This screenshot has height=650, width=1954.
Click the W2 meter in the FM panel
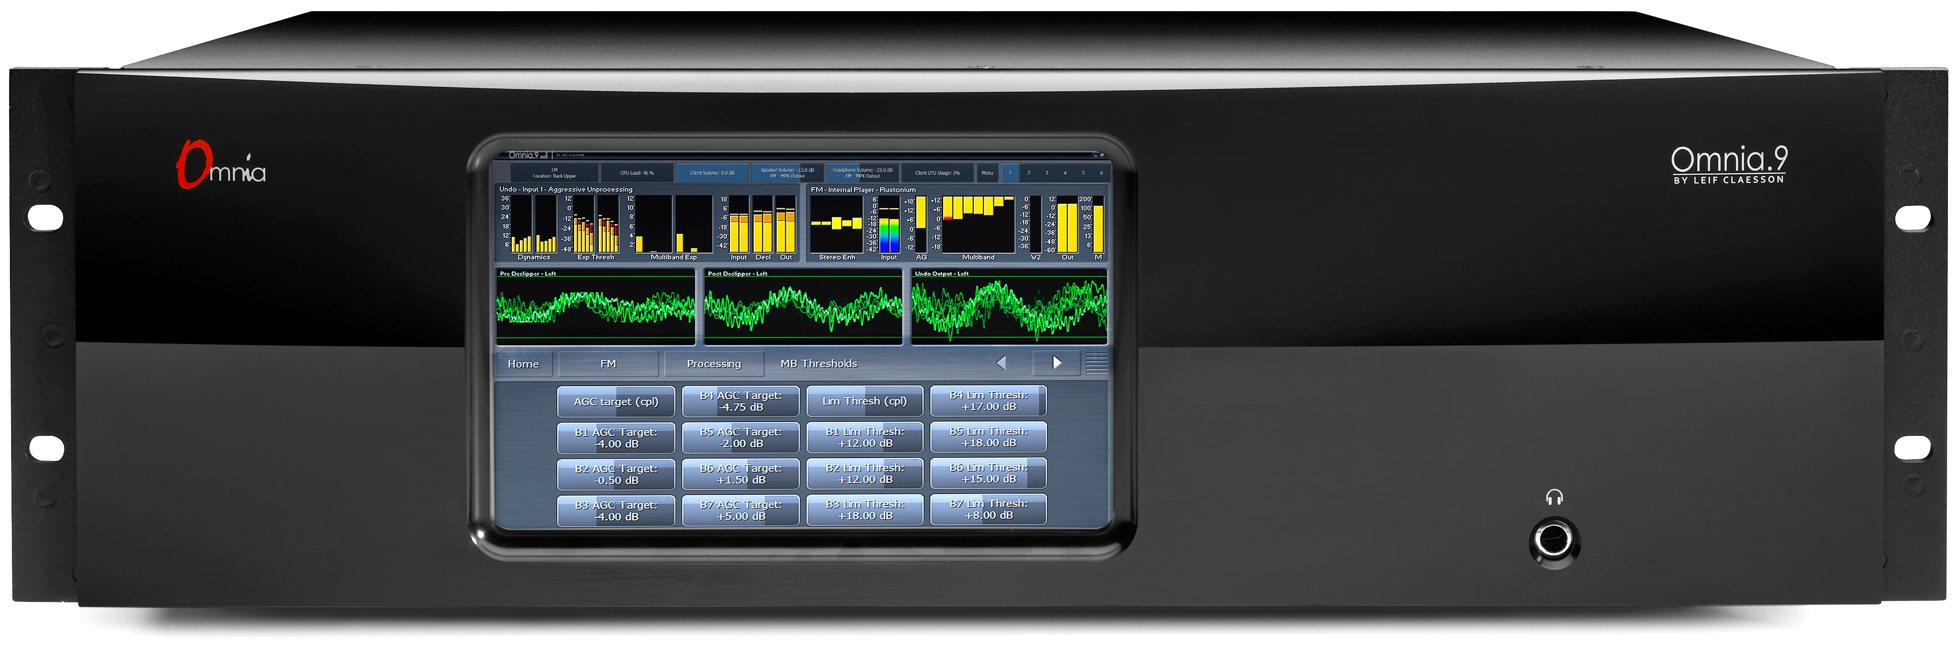coord(1035,225)
